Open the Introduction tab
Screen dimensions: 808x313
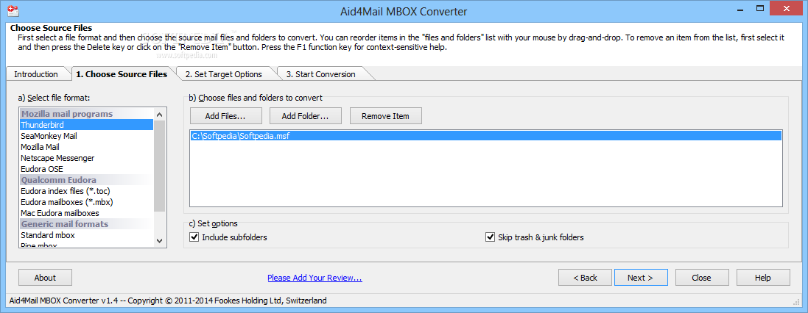point(36,74)
